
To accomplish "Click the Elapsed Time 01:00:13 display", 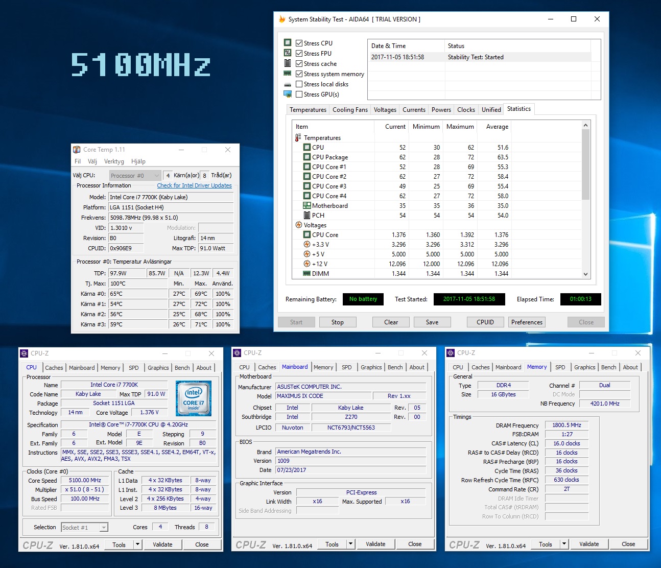I will (580, 299).
